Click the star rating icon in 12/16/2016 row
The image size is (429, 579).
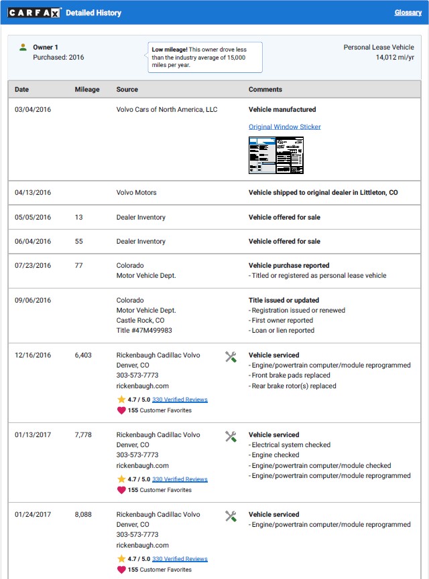tap(121, 399)
